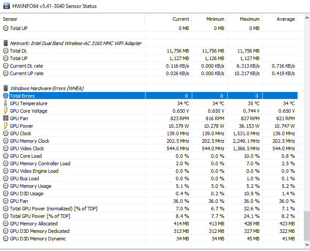This screenshot has height=251, width=310.
Task: Click the scrollbar down arrow
Action: [306, 244]
